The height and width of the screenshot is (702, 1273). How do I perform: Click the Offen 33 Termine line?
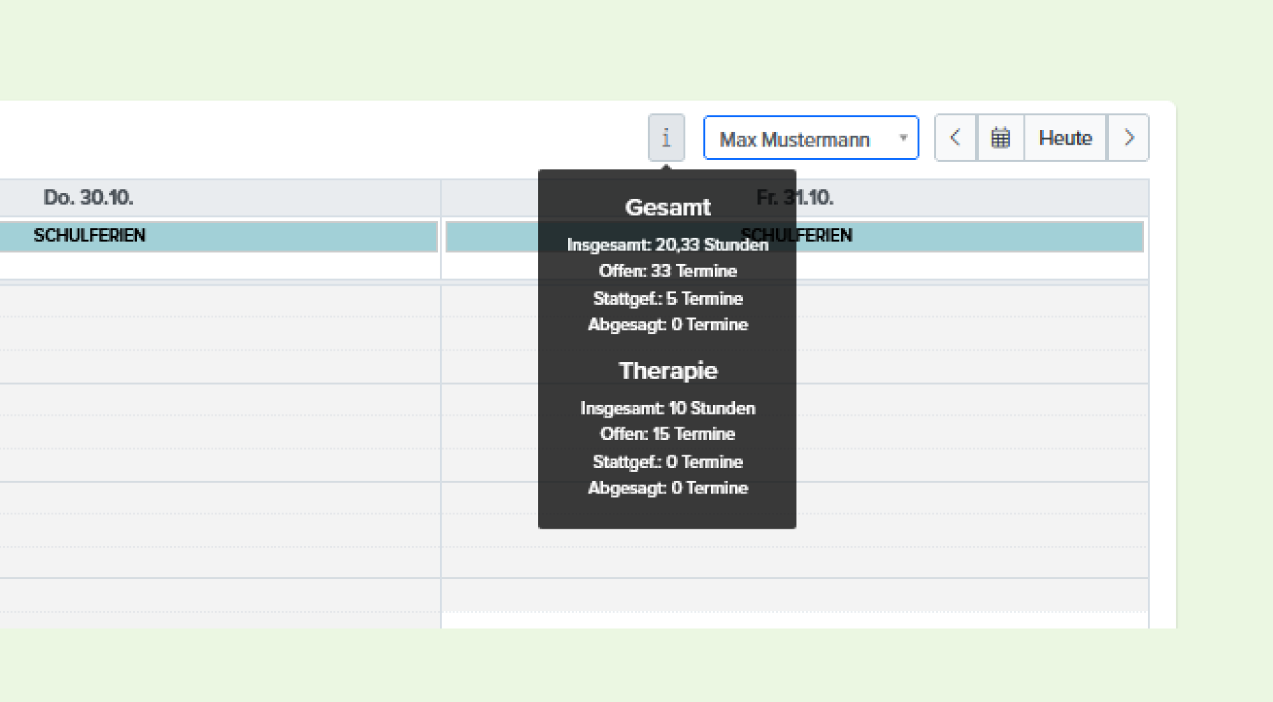pyautogui.click(x=668, y=271)
